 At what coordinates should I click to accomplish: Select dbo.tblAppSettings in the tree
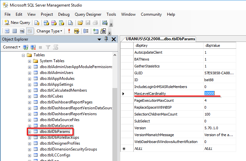57,84
